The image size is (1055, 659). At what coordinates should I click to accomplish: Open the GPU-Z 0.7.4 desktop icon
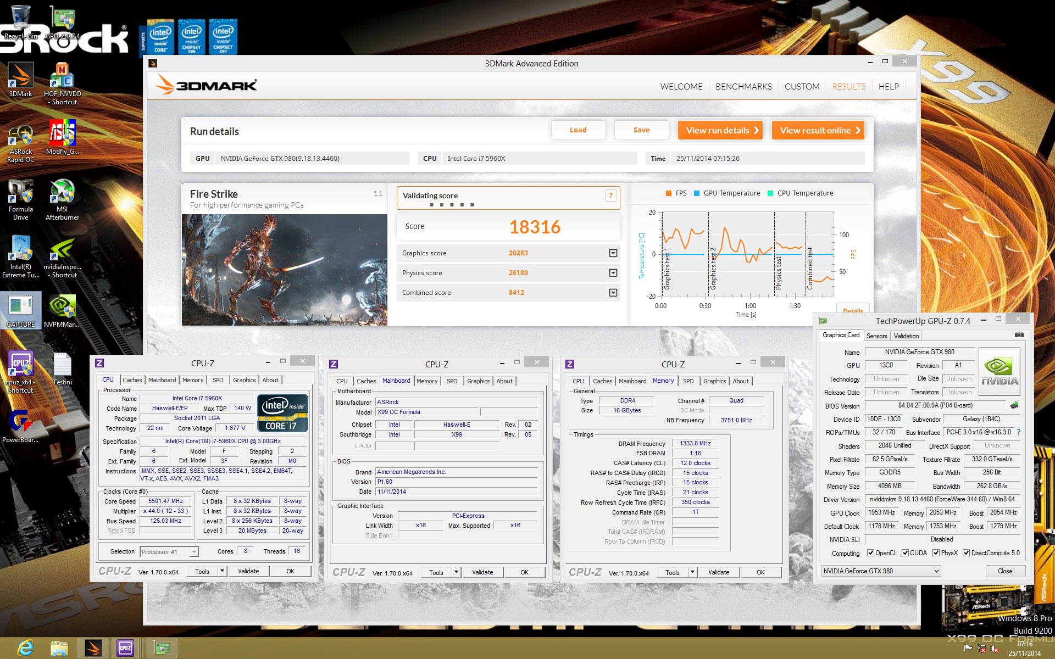[x=62, y=22]
